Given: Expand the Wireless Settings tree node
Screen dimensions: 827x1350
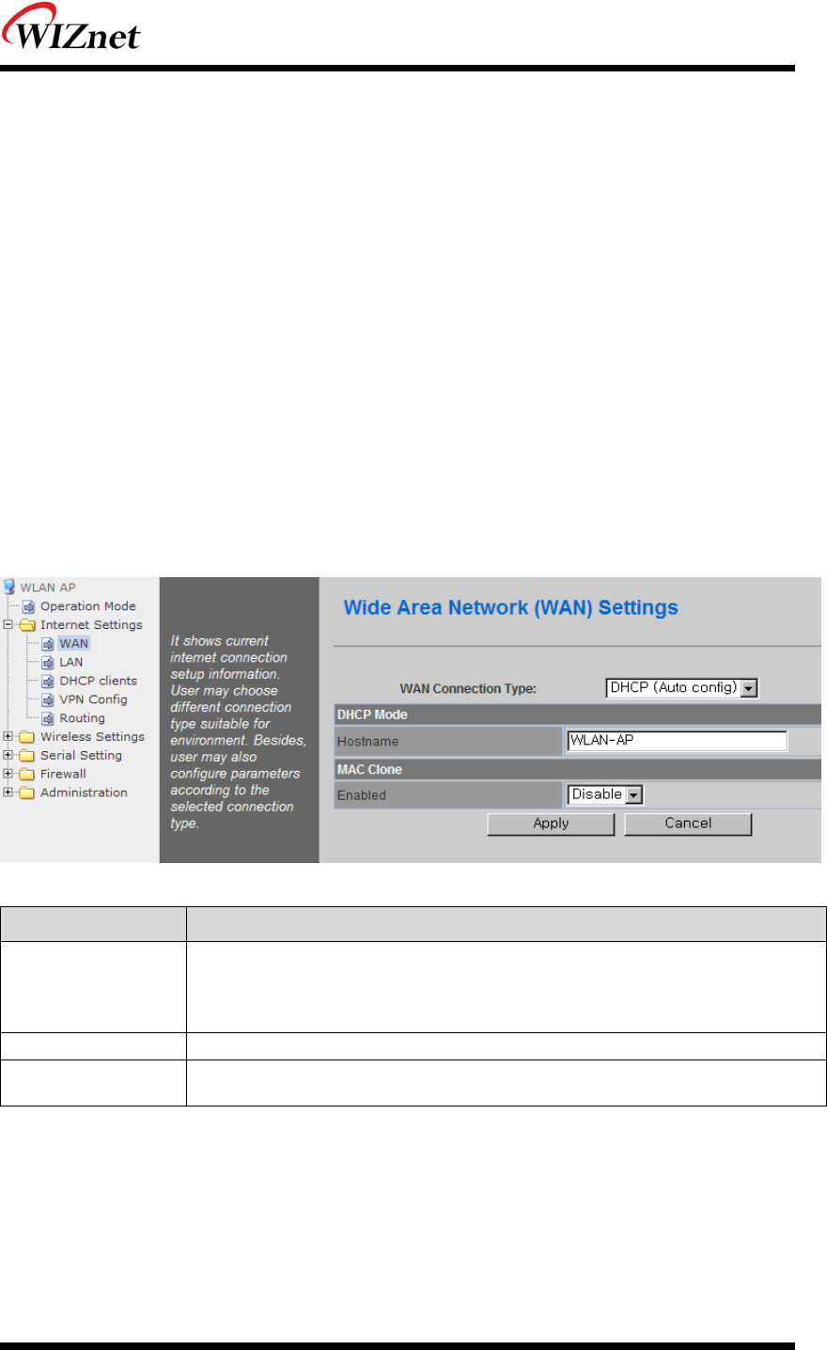Looking at the screenshot, I should click(8, 736).
